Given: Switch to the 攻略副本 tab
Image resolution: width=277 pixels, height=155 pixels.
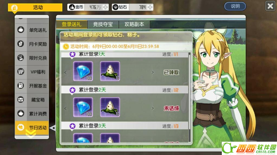Looking at the screenshot, I should (x=135, y=24).
